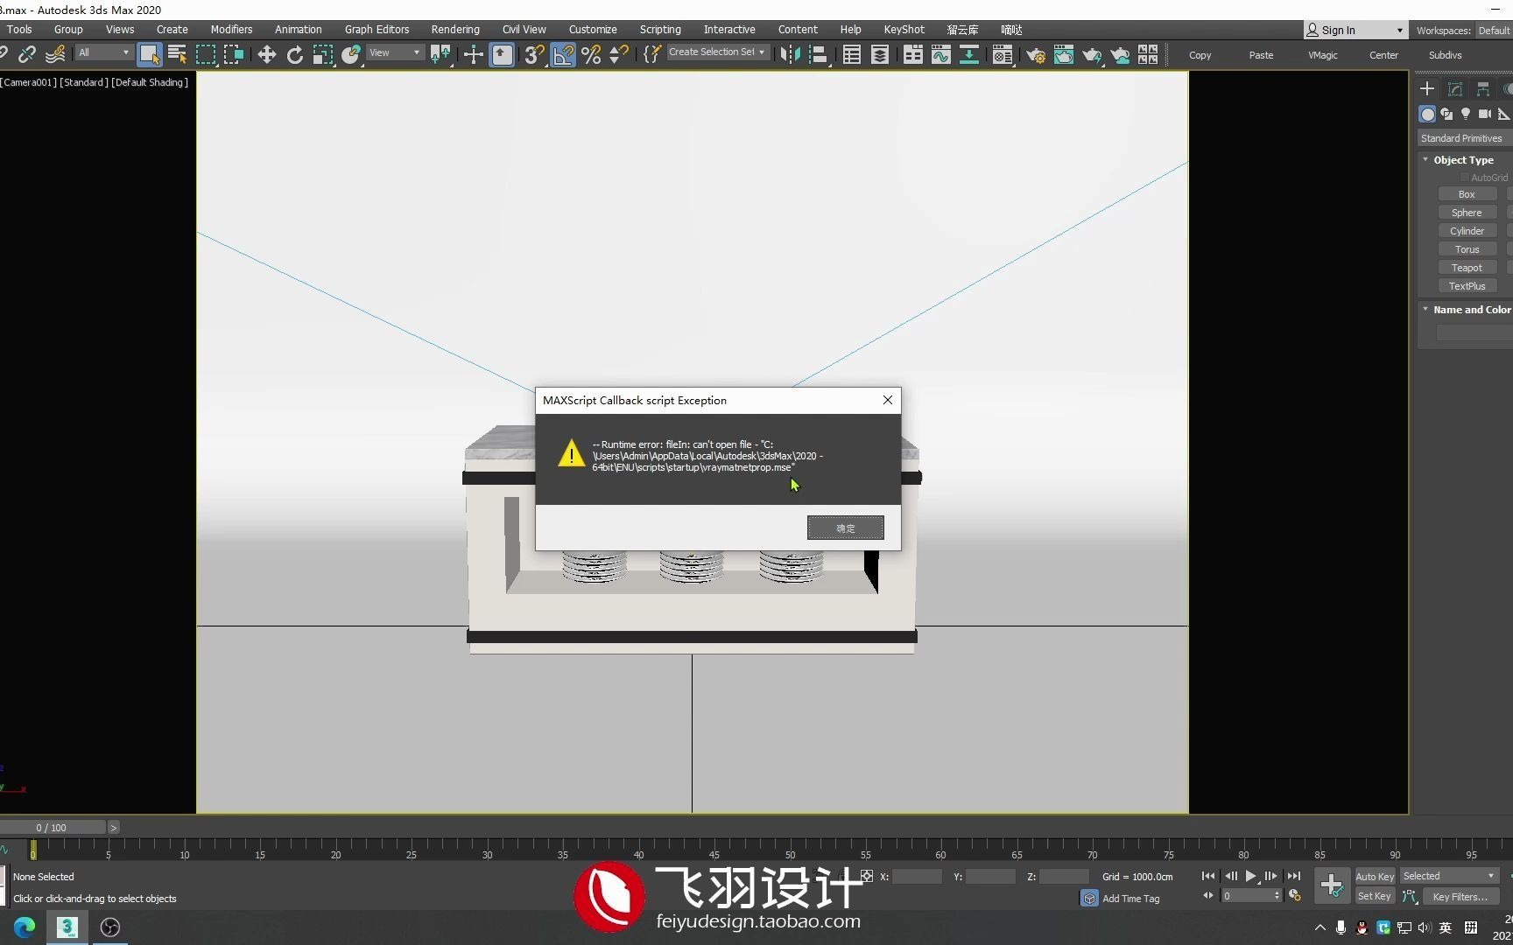
Task: Open the Rendering menu
Action: (x=455, y=29)
